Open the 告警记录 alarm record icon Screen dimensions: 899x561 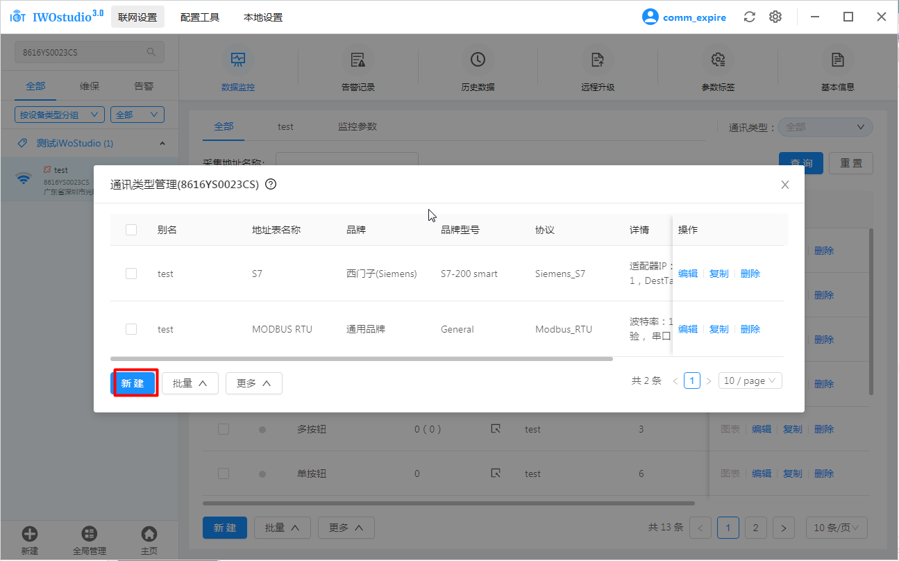point(358,60)
